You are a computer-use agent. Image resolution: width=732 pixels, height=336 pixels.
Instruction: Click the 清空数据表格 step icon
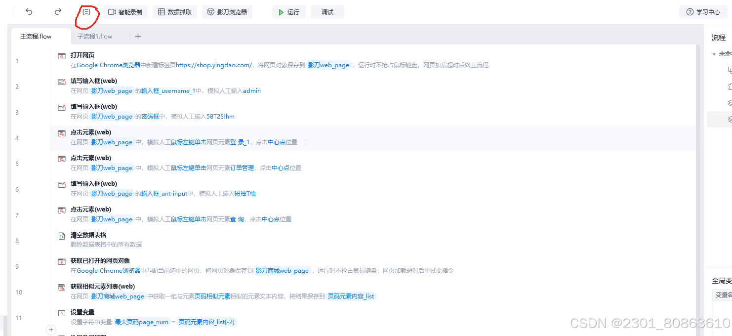[62, 236]
